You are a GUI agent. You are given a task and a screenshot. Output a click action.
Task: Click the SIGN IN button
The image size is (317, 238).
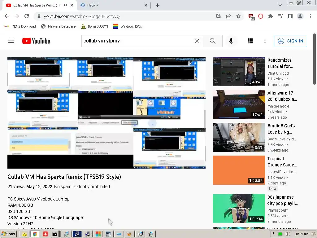pyautogui.click(x=290, y=41)
